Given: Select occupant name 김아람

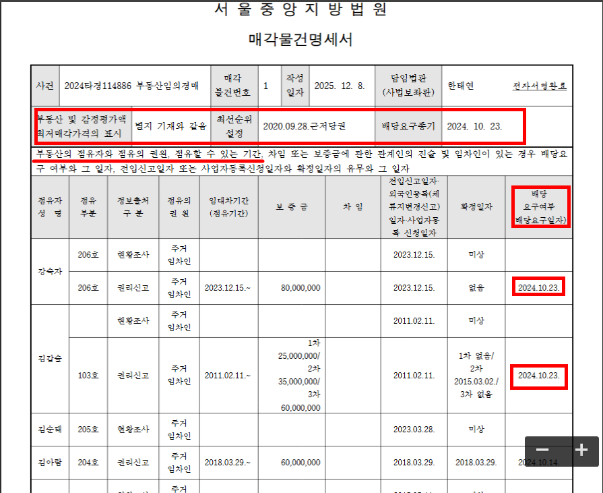Looking at the screenshot, I should (50, 463).
